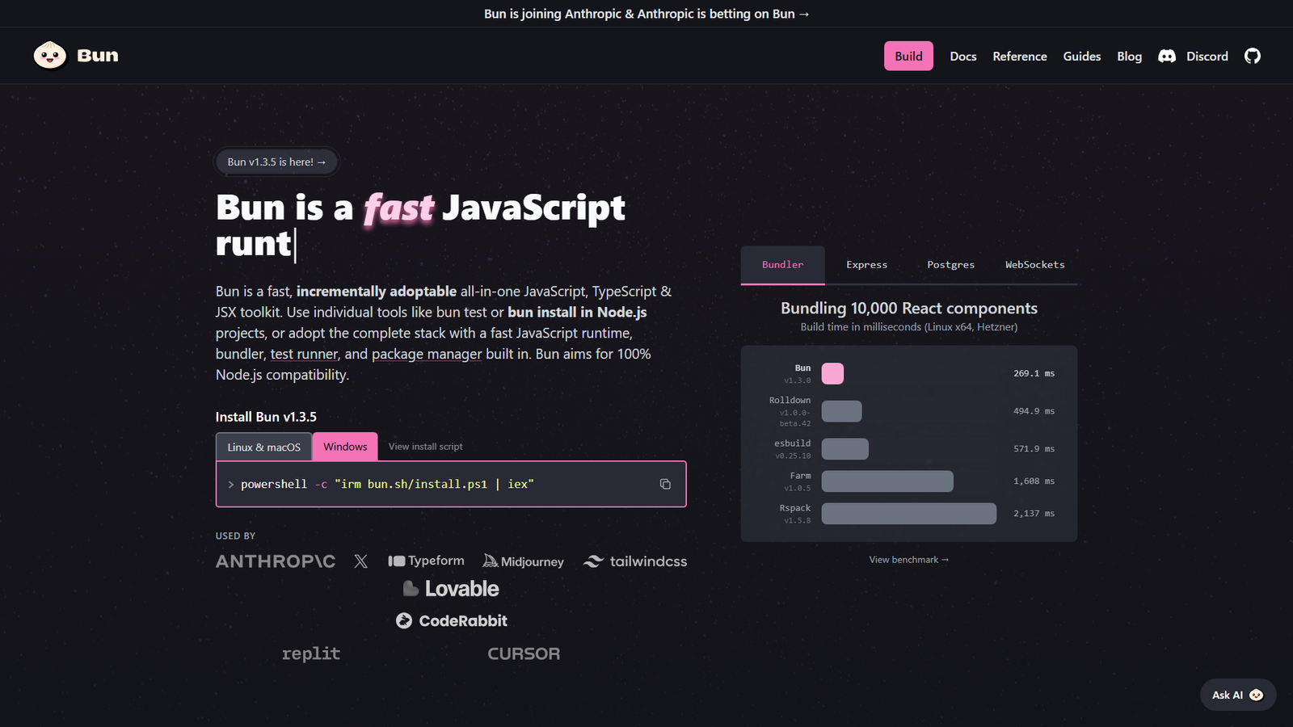Copy the install command with clipboard icon
Viewport: 1293px width, 727px height.
pyautogui.click(x=665, y=484)
